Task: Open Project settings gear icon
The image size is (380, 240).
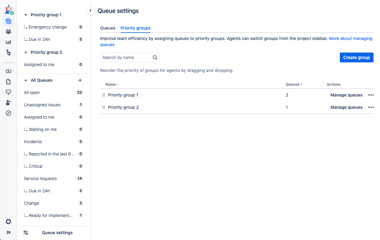Action: pyautogui.click(x=8, y=222)
